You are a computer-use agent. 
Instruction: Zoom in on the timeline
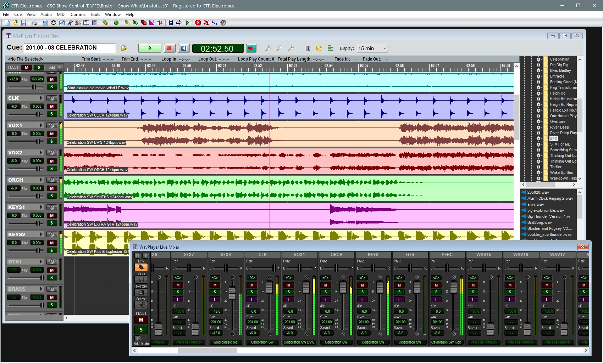(291, 48)
